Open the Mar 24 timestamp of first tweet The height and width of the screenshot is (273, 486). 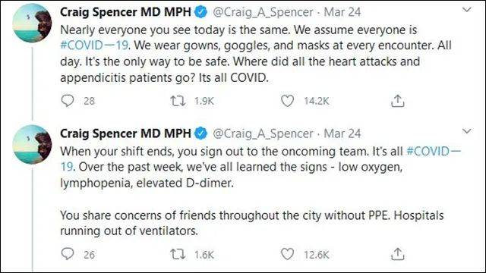pyautogui.click(x=342, y=12)
